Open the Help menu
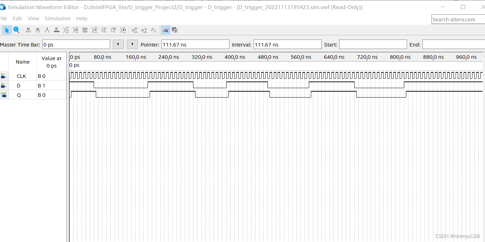This screenshot has height=242, width=485. (x=82, y=19)
